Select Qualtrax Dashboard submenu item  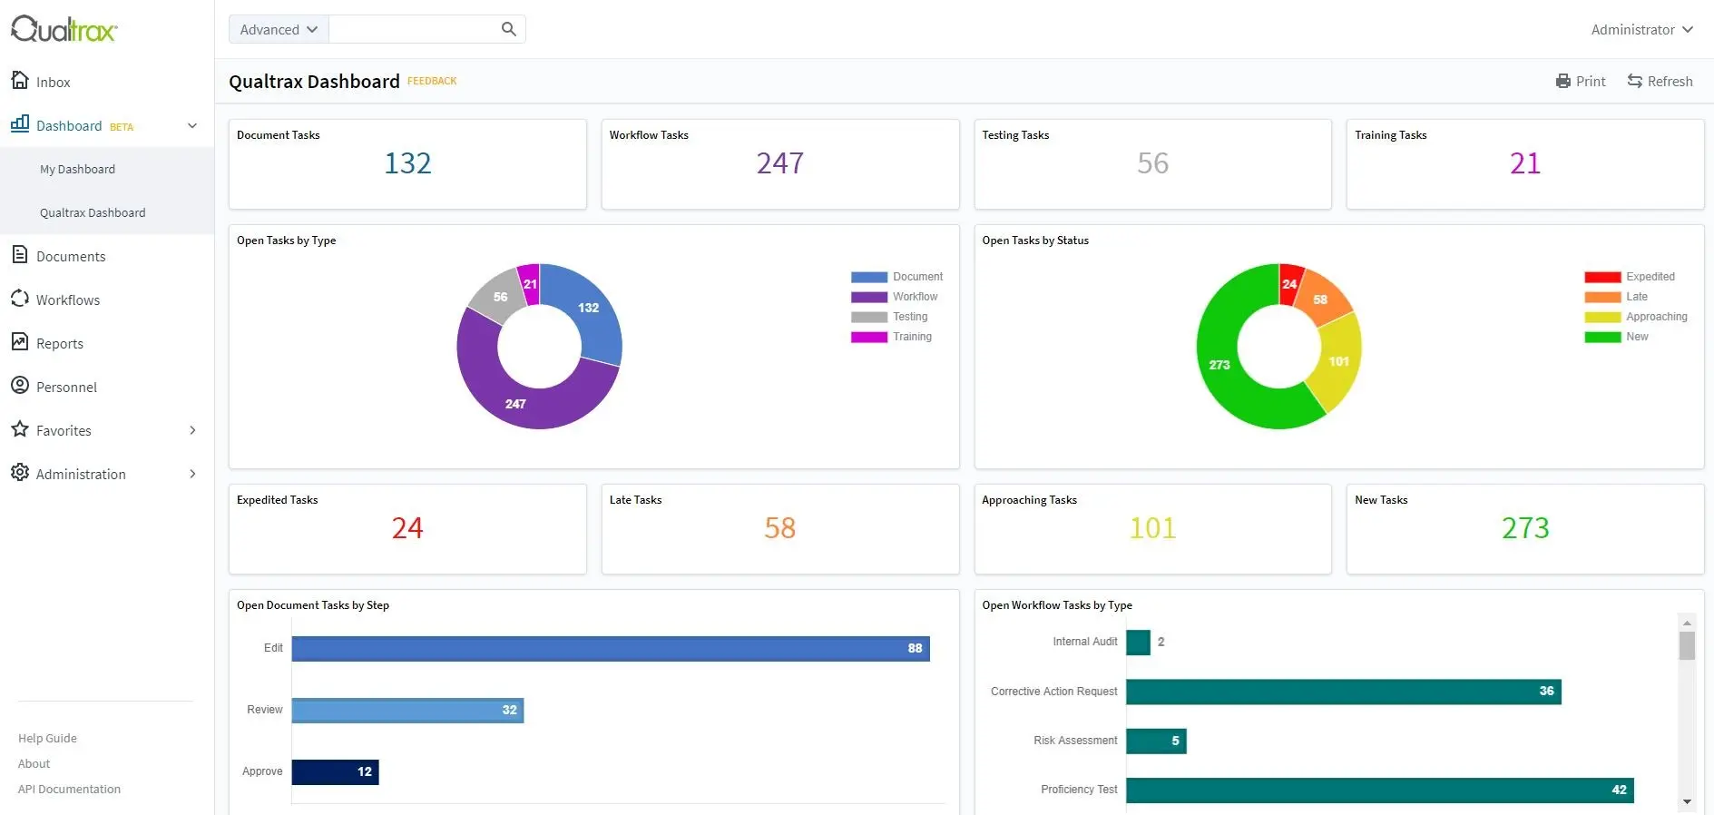[93, 212]
